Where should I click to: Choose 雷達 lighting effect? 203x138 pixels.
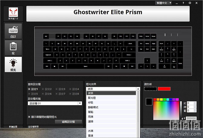tap(111, 136)
